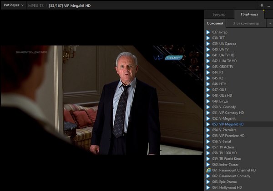Select playlist entry 040. UA TV
The height and width of the screenshot is (191, 273).
238,49
